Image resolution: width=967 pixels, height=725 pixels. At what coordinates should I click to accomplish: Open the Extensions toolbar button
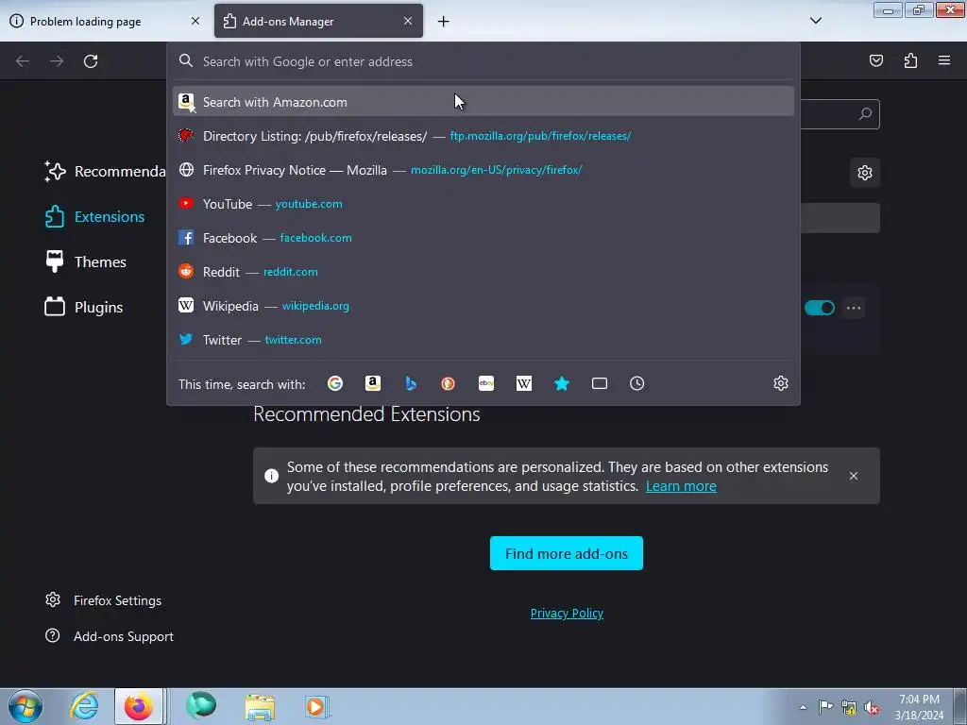[x=910, y=60]
